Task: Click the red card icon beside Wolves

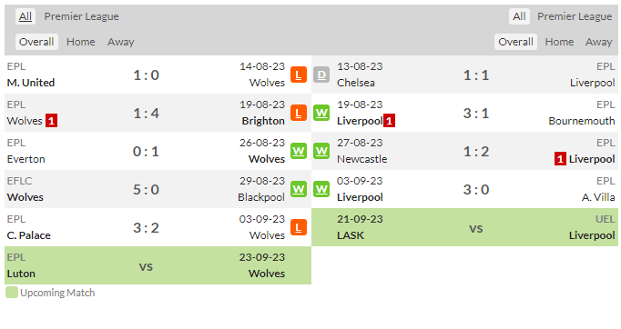Action: 52,121
